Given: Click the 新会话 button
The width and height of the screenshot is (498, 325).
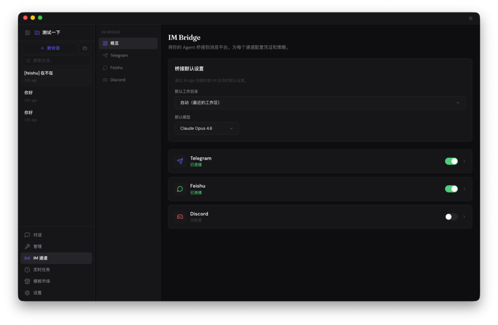Looking at the screenshot, I should [x=50, y=48].
